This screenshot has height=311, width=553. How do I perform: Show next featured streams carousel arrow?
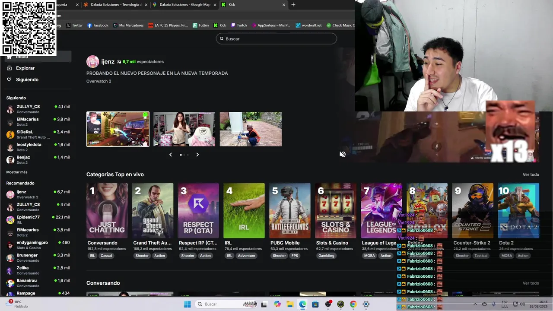pyautogui.click(x=197, y=155)
